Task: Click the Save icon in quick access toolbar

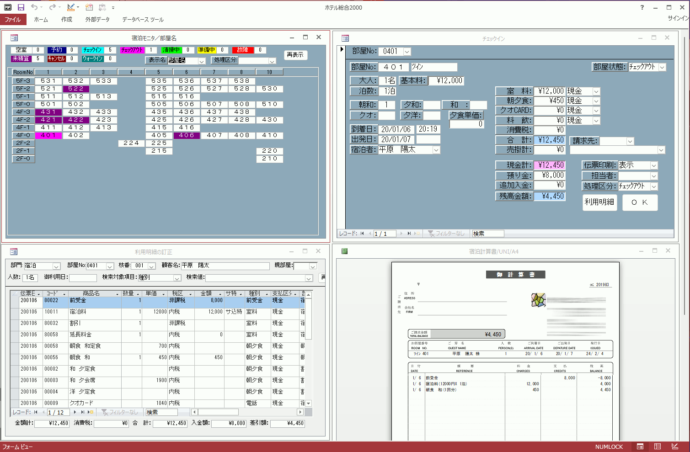Action: [x=21, y=7]
